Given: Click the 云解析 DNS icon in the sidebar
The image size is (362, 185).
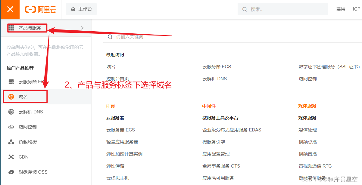Looking at the screenshot, I should (11, 112).
